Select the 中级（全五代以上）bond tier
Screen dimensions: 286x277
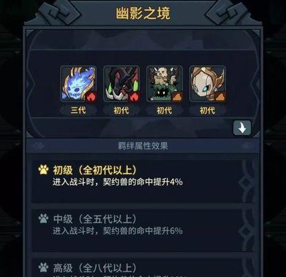137,230
